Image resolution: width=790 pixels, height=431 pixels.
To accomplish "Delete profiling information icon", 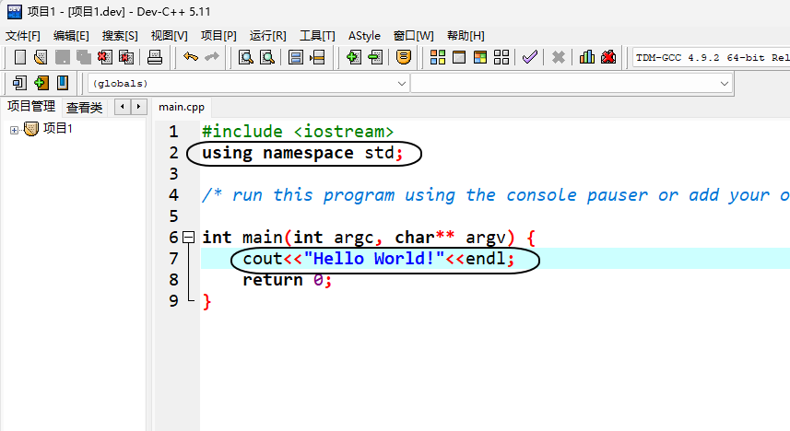I will point(608,57).
